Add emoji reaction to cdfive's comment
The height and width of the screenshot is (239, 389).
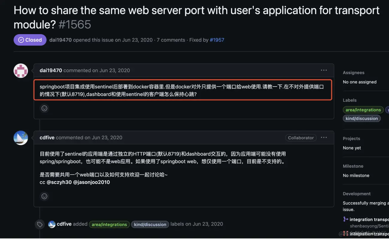point(44,196)
